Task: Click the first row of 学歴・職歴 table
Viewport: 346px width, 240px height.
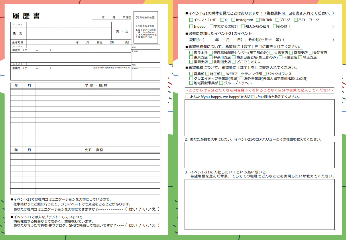Action: tap(85, 92)
